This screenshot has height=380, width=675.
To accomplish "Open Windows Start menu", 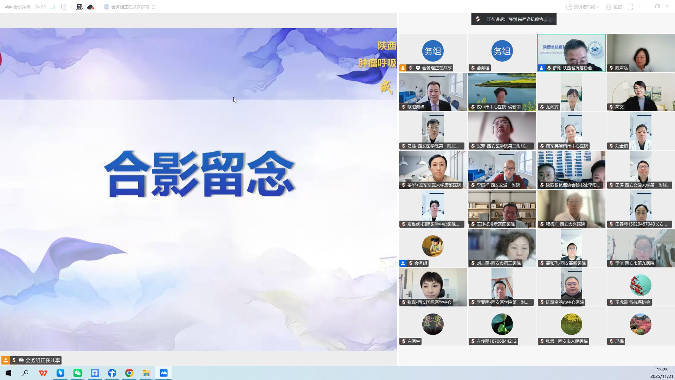I will 8,373.
